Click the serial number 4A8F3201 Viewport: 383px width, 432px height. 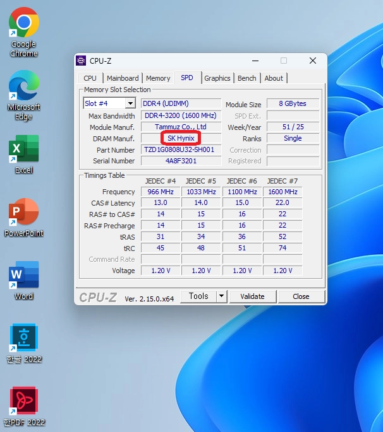181,161
